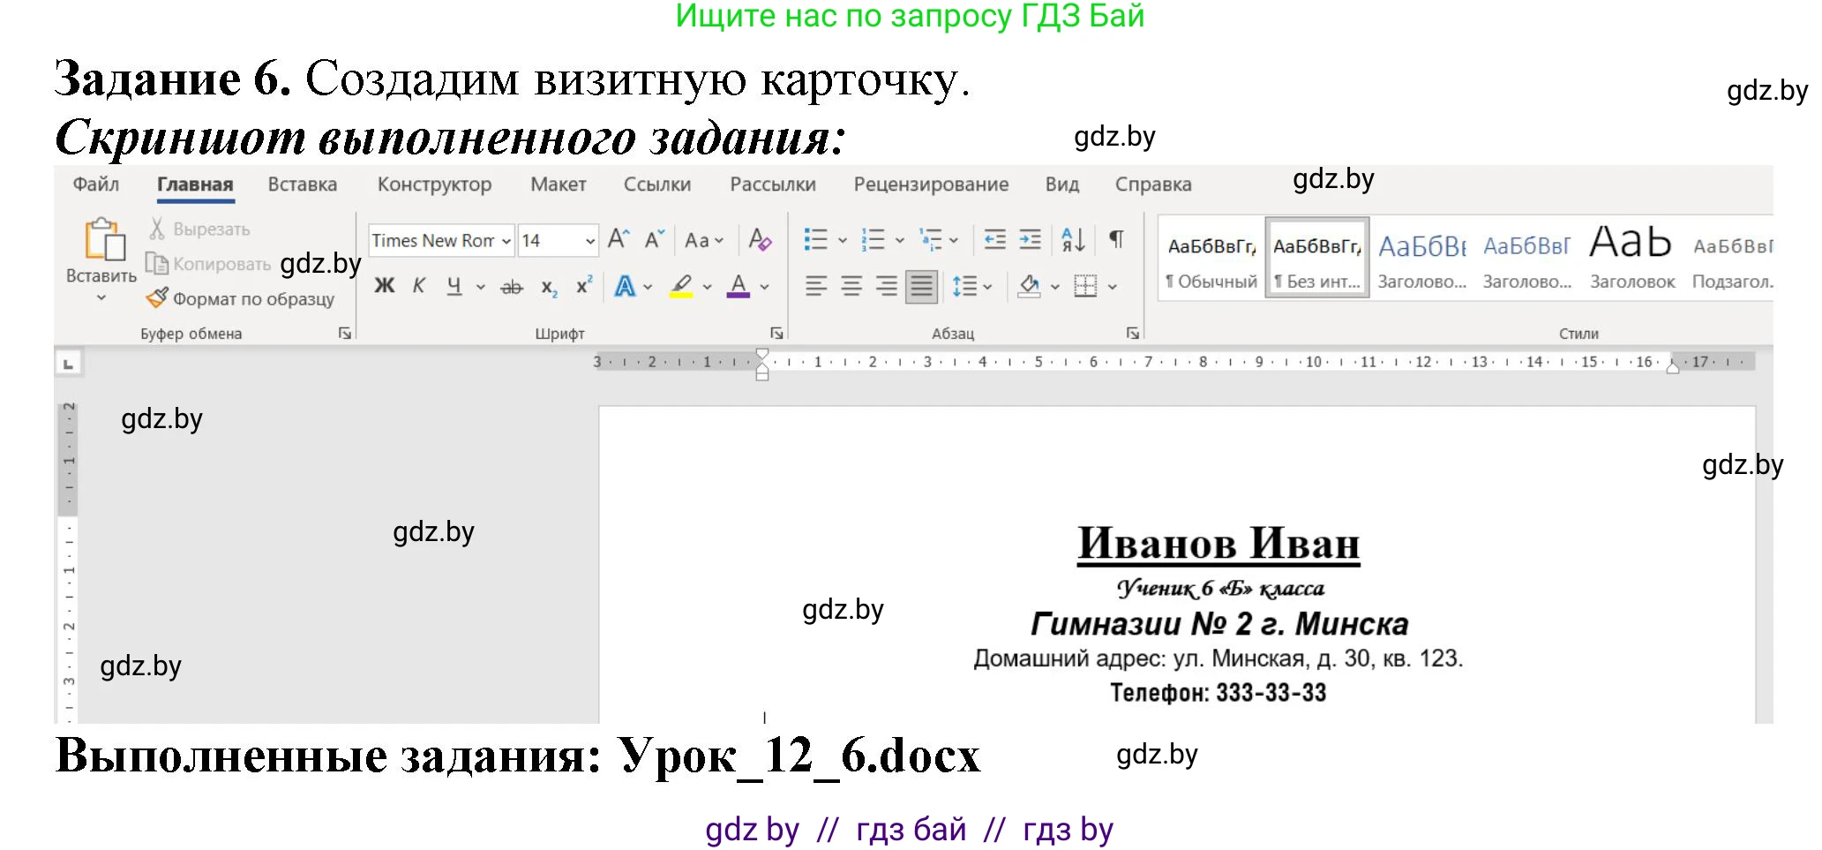Switch to the Вставка tab
Screen dimensions: 1822x850
pos(302,184)
